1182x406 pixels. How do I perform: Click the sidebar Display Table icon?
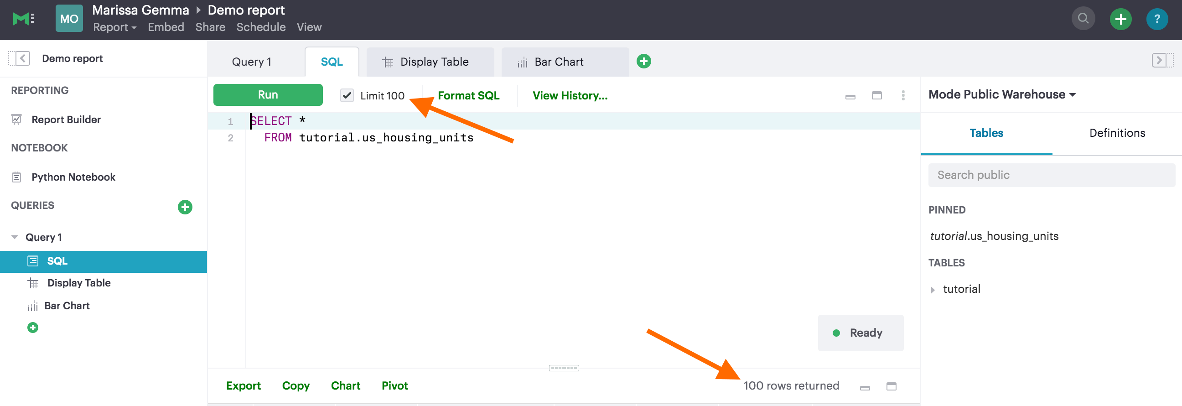[33, 283]
